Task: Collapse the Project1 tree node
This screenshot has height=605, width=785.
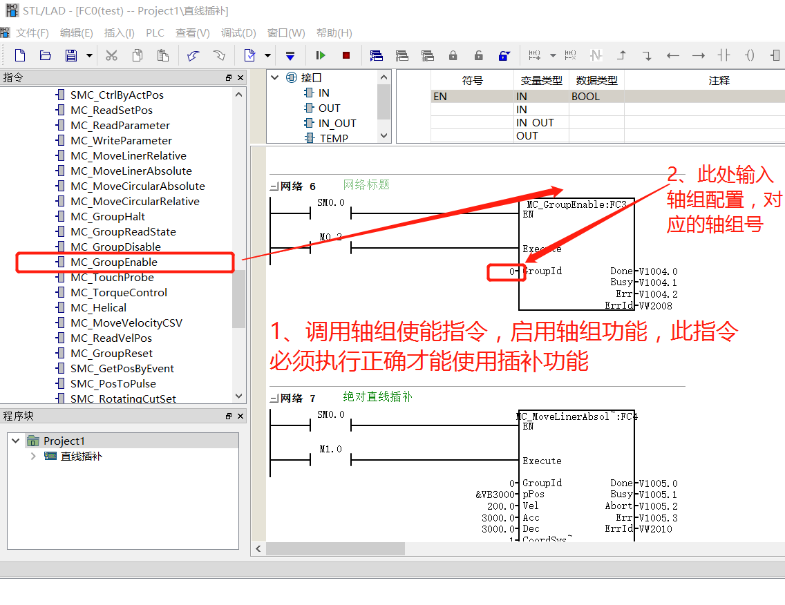Action: (x=15, y=441)
